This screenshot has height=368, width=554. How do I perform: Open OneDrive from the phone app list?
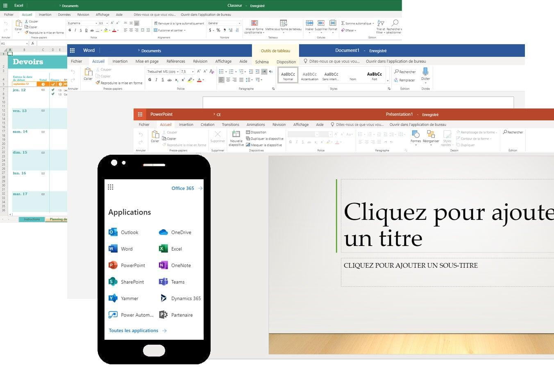click(x=175, y=232)
